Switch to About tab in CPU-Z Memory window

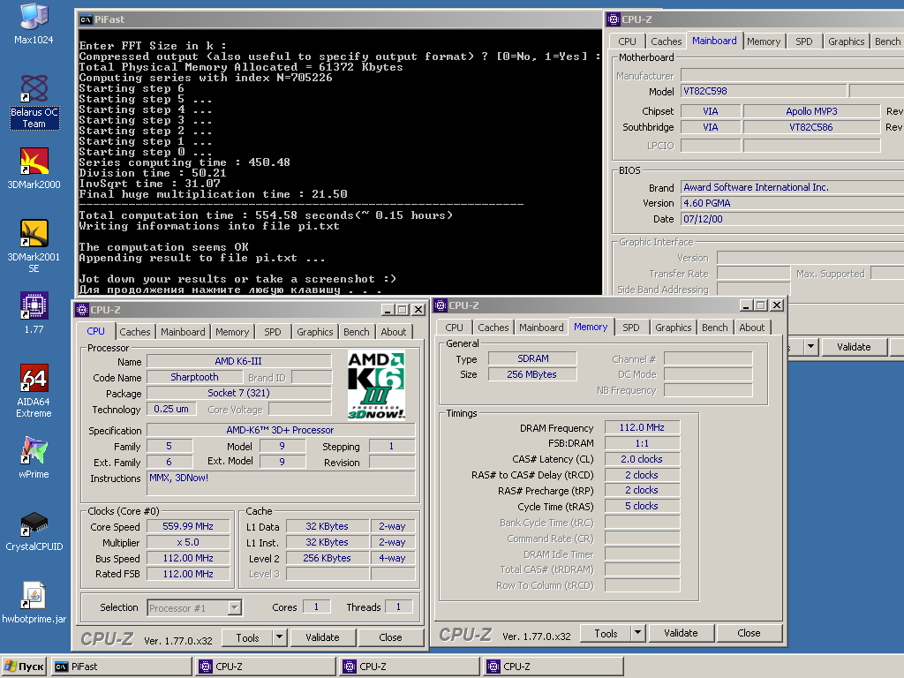click(x=752, y=328)
